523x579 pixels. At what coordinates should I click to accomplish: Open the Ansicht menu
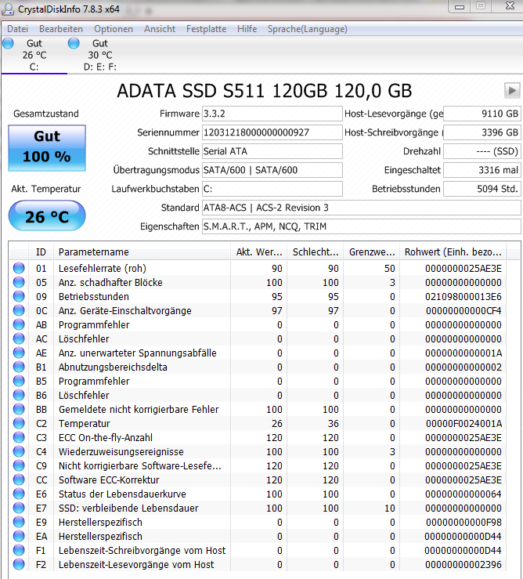click(160, 29)
